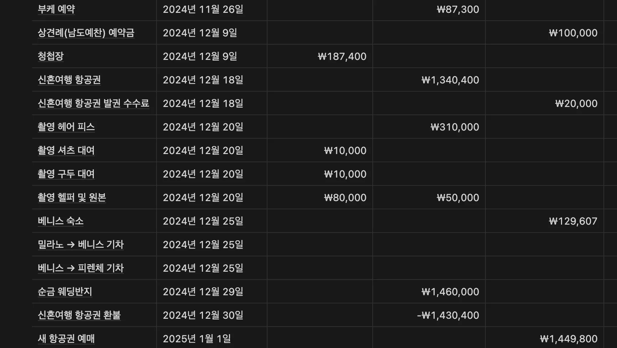The image size is (617, 348).
Task: Open the 부케 예약 page link
Action: click(56, 9)
